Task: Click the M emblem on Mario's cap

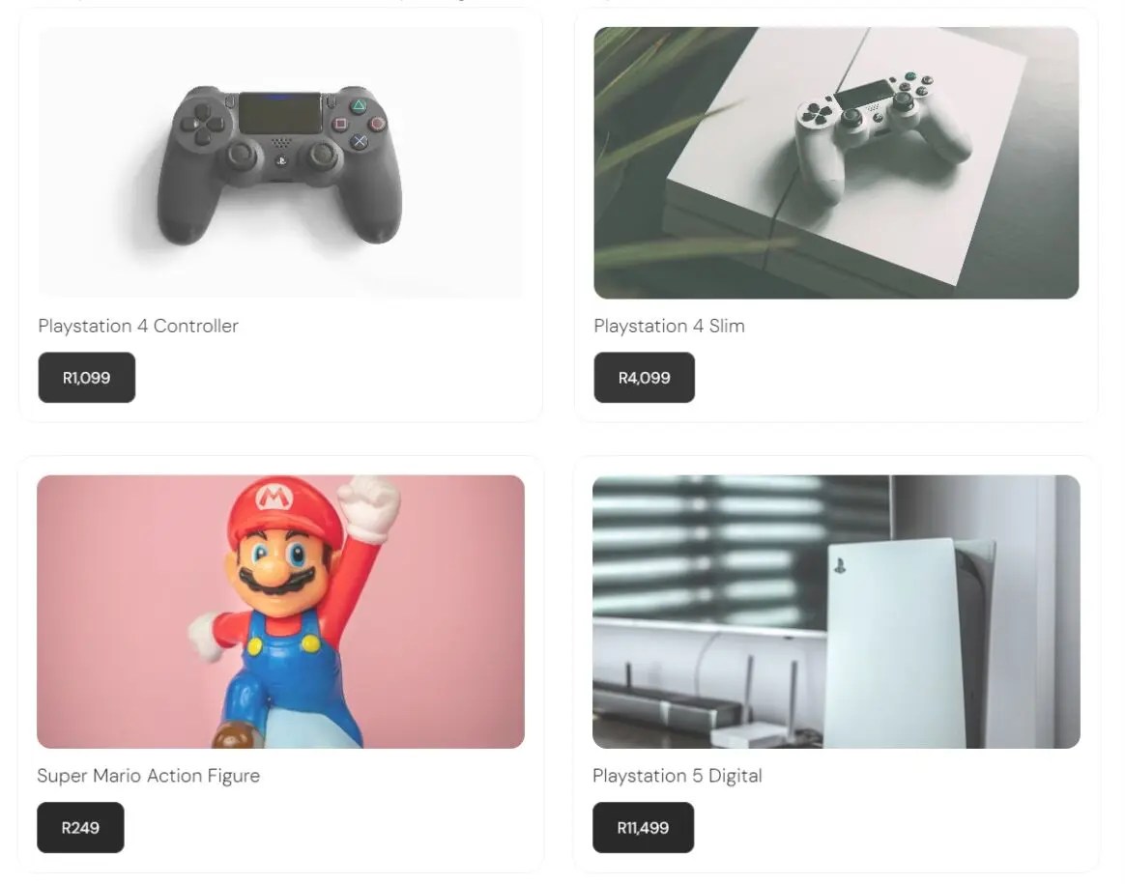Action: pyautogui.click(x=272, y=497)
